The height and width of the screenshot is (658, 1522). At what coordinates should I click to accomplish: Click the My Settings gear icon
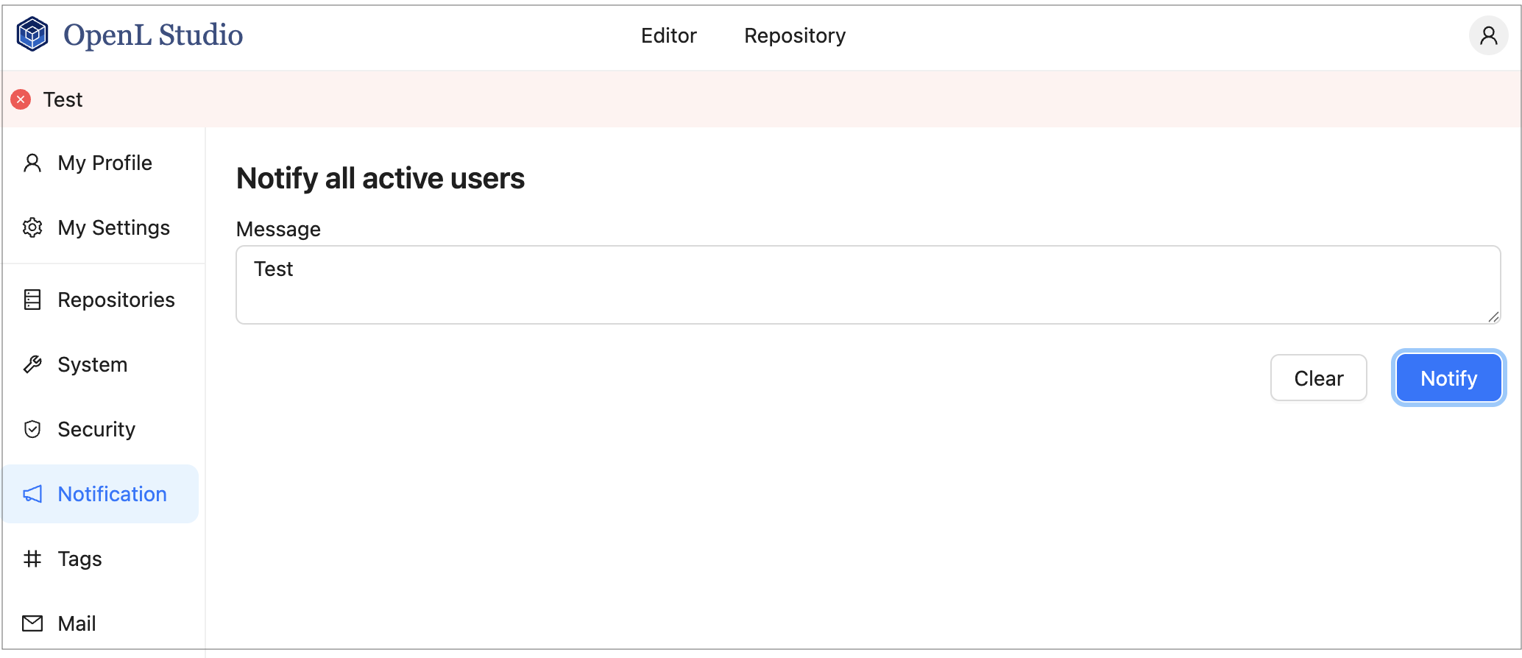(32, 227)
